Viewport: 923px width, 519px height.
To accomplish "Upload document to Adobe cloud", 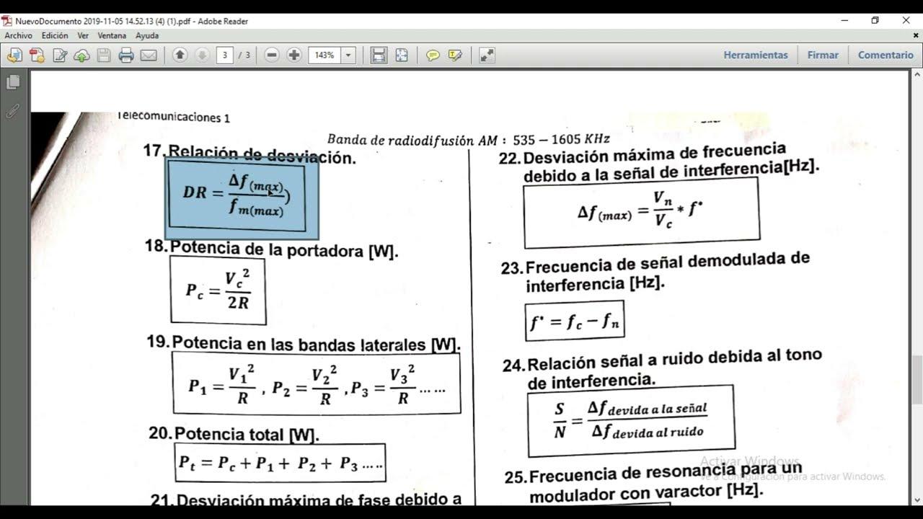I will (x=81, y=55).
